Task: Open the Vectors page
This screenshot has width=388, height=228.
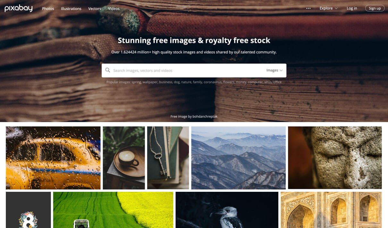Action: click(x=95, y=9)
